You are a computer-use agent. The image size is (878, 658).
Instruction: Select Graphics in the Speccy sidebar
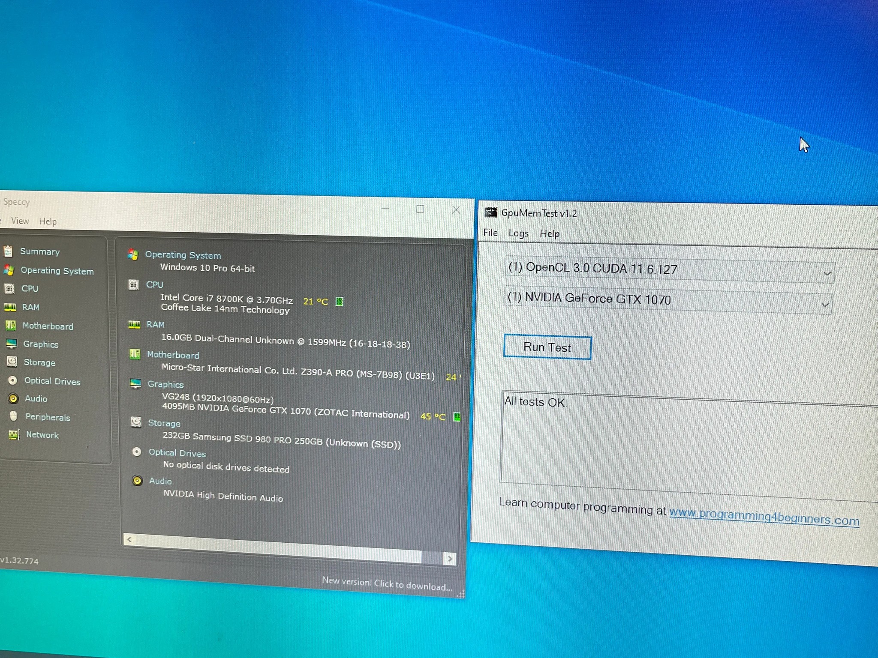click(41, 344)
